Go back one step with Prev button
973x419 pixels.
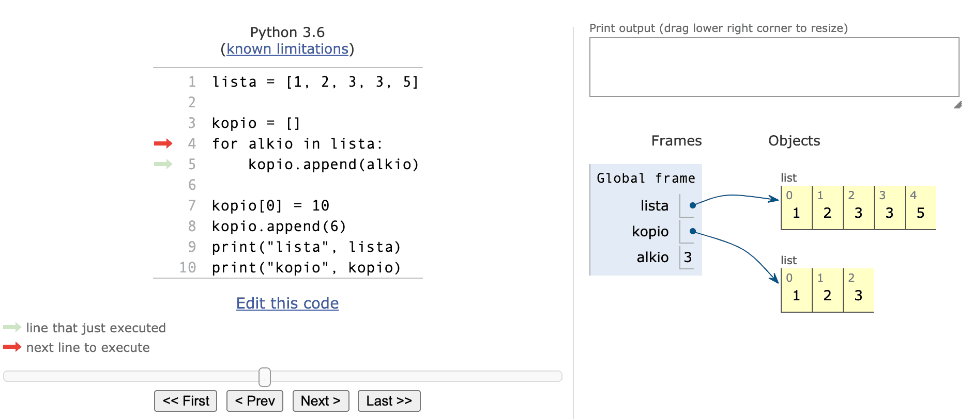(254, 401)
